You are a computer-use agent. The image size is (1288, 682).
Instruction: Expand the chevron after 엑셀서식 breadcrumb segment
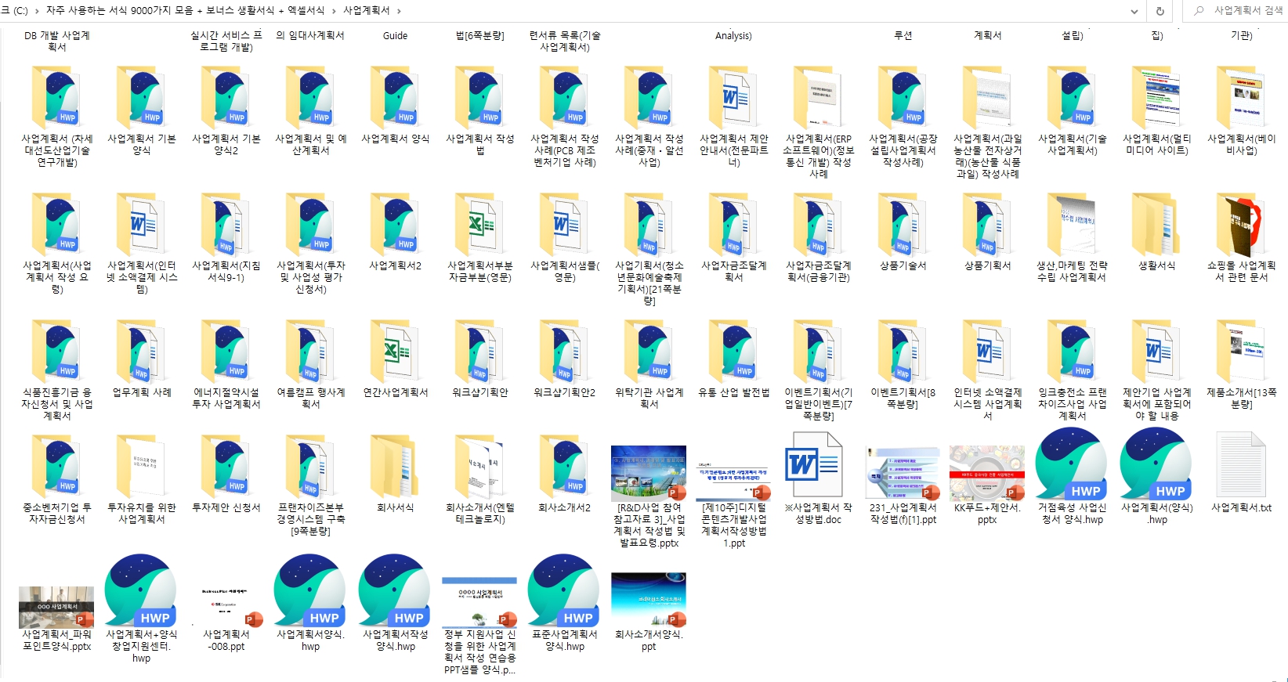[x=335, y=11]
